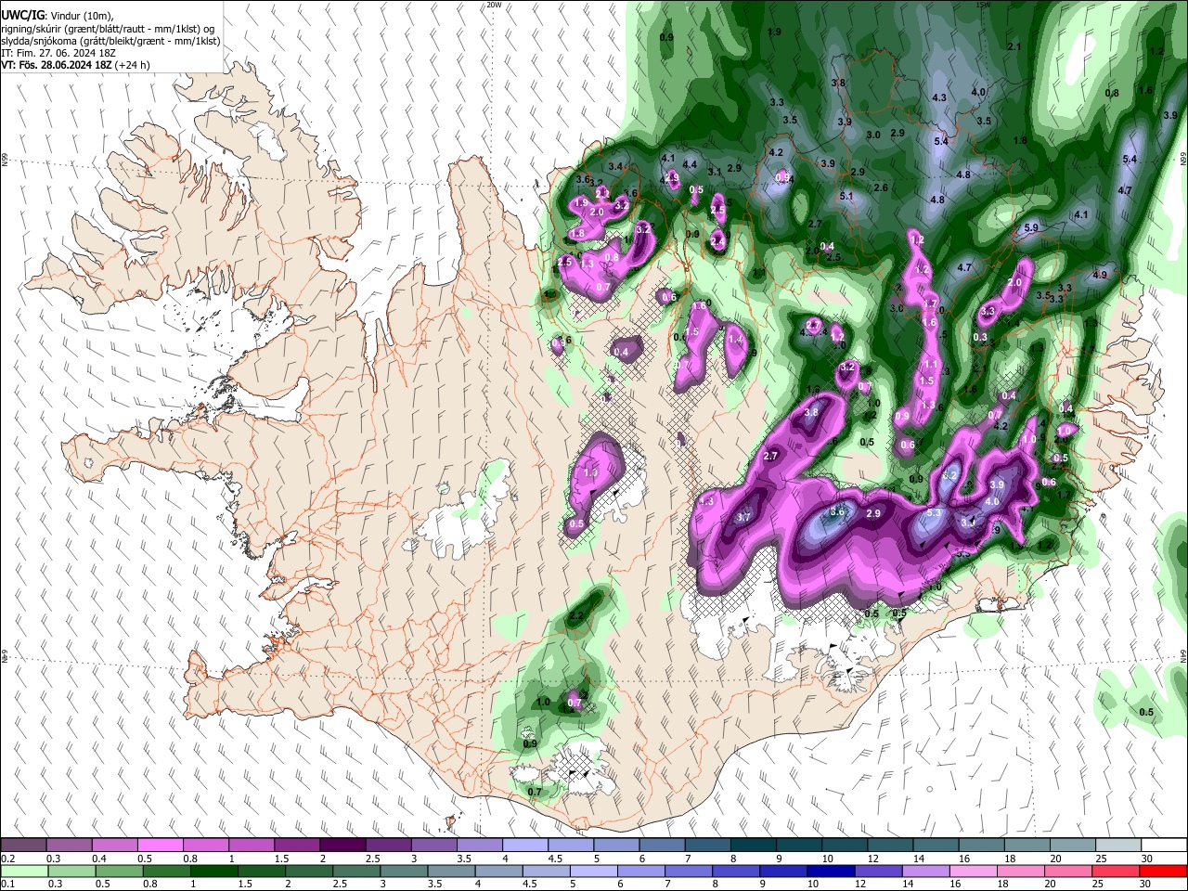Select the bright pink swatch after 0.5 on upper scale
This screenshot has width=1188, height=891.
(x=160, y=846)
